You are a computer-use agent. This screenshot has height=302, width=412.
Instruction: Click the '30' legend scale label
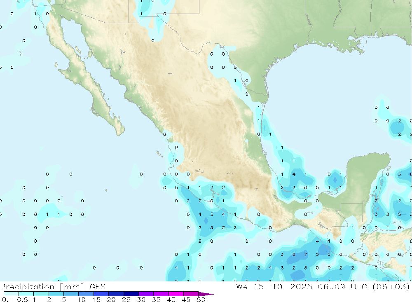click(x=141, y=300)
